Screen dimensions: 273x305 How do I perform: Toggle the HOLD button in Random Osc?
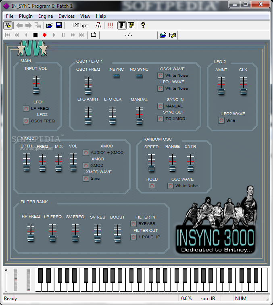[x=152, y=186]
